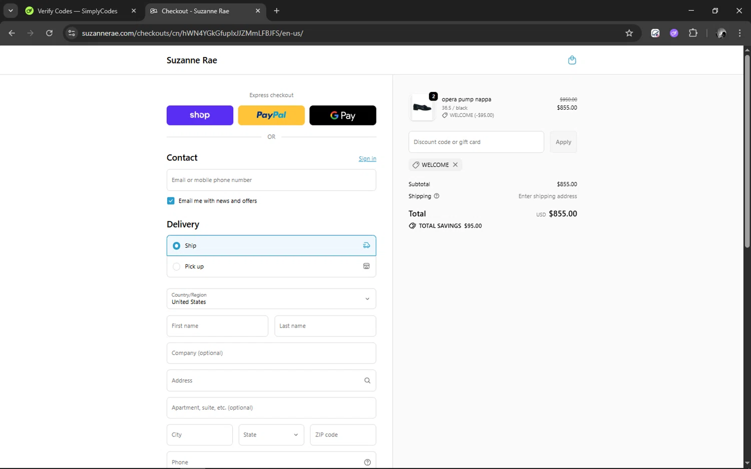Click the Apply discount button
Viewport: 751px width, 469px height.
(x=563, y=142)
